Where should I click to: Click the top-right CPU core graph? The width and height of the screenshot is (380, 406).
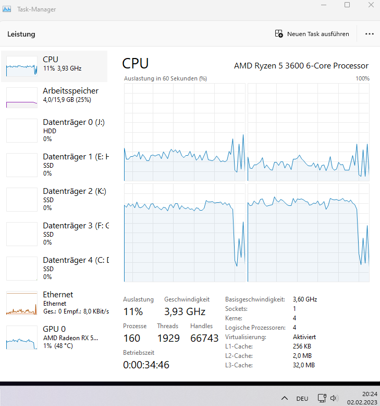click(x=309, y=132)
